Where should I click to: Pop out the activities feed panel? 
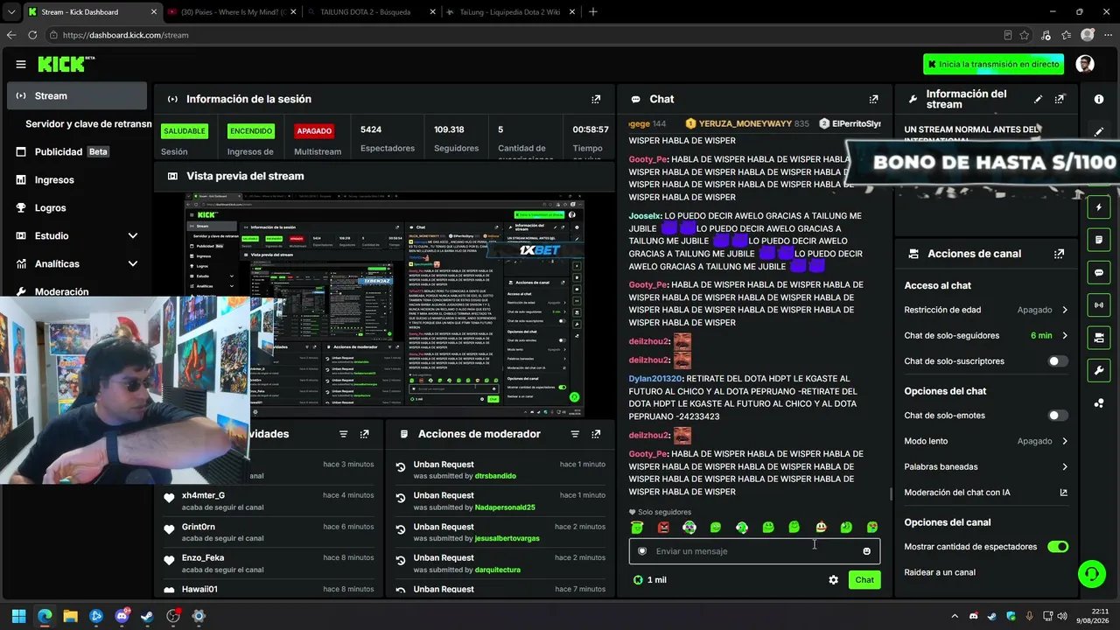tap(364, 434)
